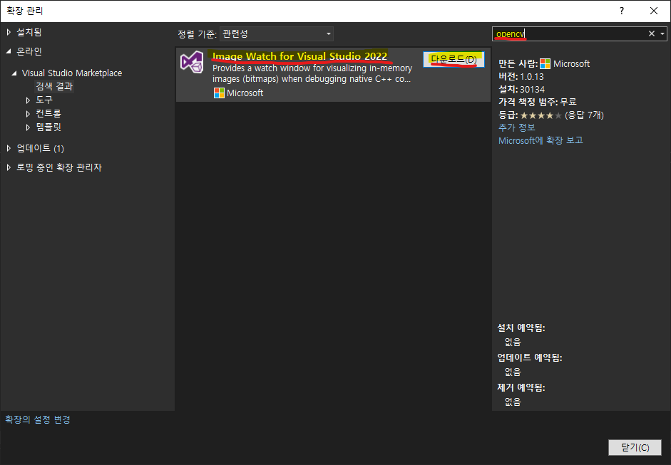The width and height of the screenshot is (671, 465).
Task: Select 검색 결과 in the tree
Action: (54, 86)
